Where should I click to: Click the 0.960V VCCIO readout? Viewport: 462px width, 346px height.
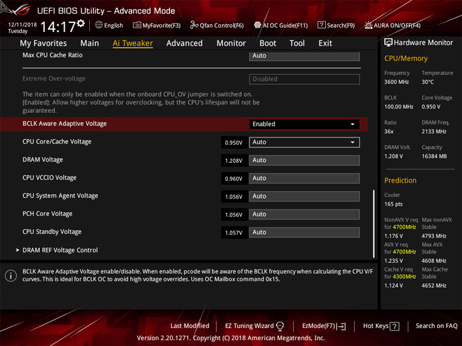coord(234,179)
